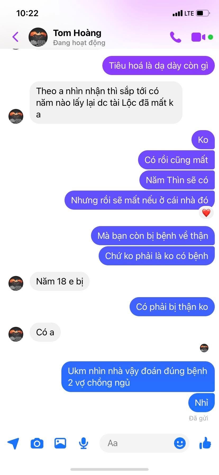Tap sender avatar beside 'Có a'
Viewport: 219px width, 475px height.
pos(16,334)
